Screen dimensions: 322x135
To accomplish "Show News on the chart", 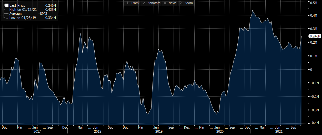I will click(x=170, y=3).
